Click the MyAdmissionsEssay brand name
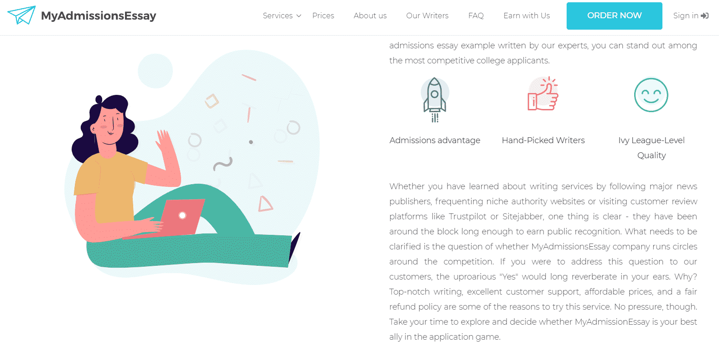Image resolution: width=719 pixels, height=347 pixels. point(99,16)
